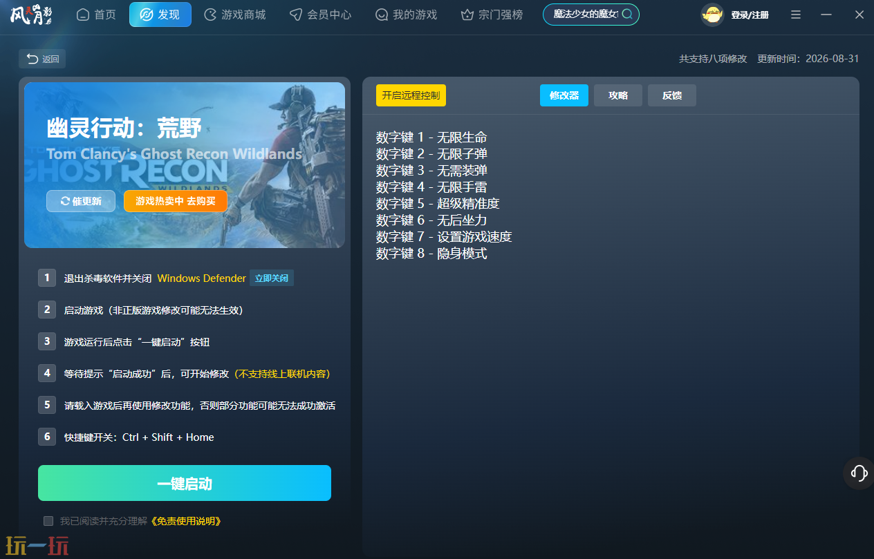Select 数字键 1 - 无限生命

[431, 138]
